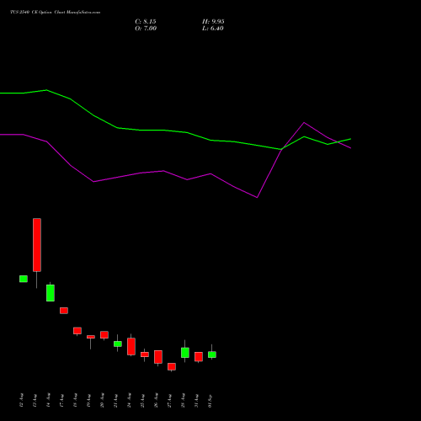The width and height of the screenshot is (421, 421).
Task: Click the TCS 2540 CE Option chart title
Action: pos(55,13)
